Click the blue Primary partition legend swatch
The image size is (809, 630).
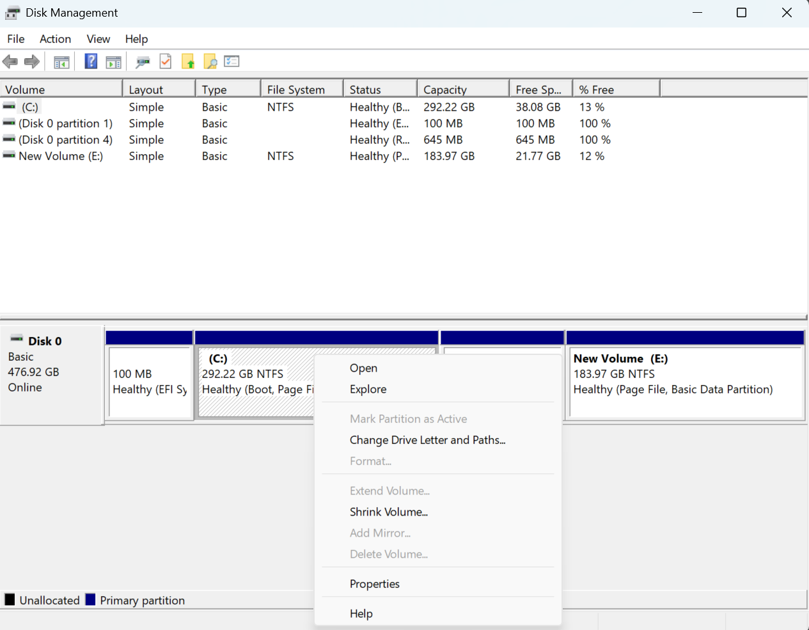coord(90,600)
